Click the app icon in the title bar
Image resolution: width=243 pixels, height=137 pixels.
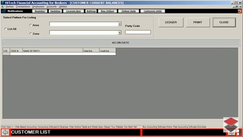pyautogui.click(x=3, y=3)
